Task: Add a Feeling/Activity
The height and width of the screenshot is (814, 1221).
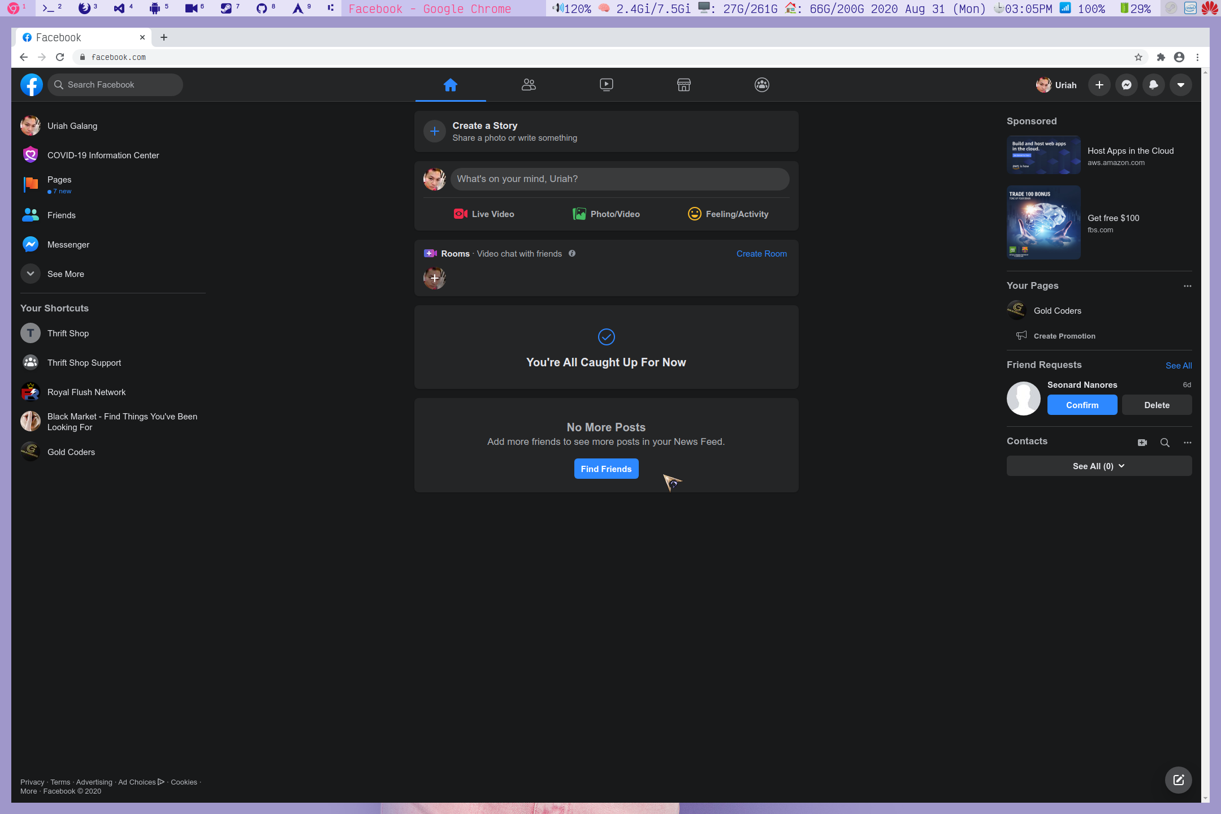Action: point(728,214)
